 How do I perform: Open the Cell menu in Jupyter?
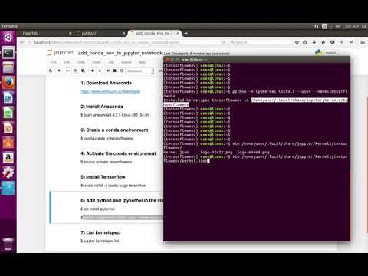pos(111,62)
